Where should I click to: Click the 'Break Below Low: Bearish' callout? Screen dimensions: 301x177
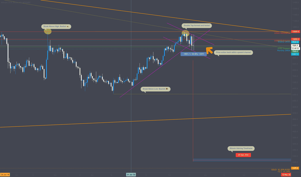(x=155, y=89)
